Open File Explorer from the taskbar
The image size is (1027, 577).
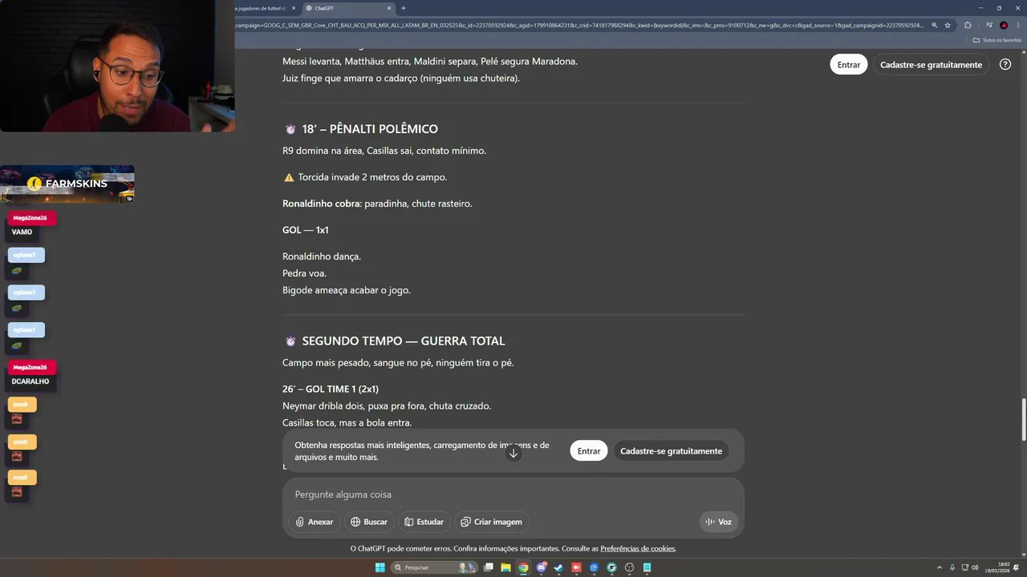click(x=505, y=567)
